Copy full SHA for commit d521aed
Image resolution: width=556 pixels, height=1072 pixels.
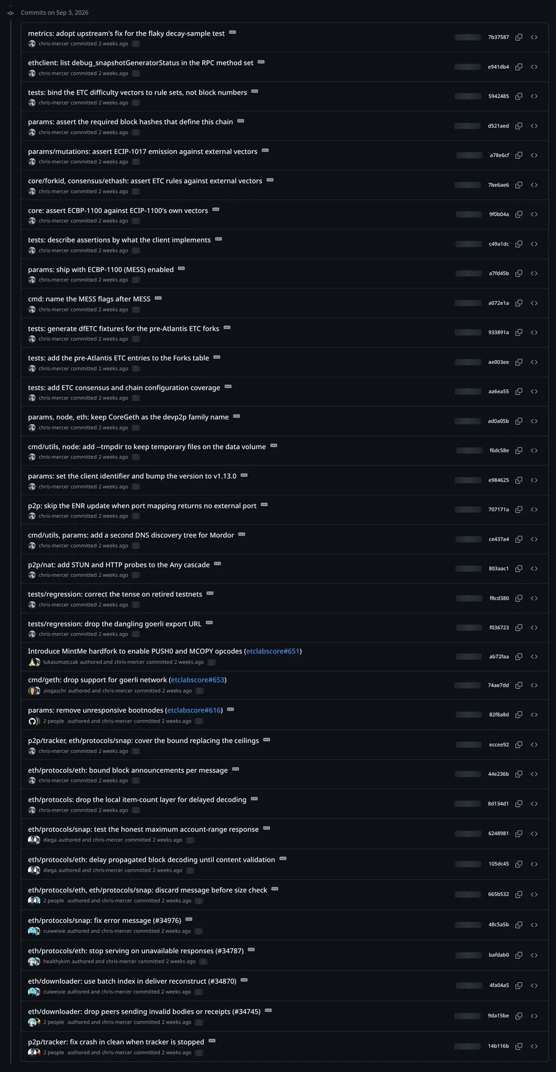pos(519,126)
